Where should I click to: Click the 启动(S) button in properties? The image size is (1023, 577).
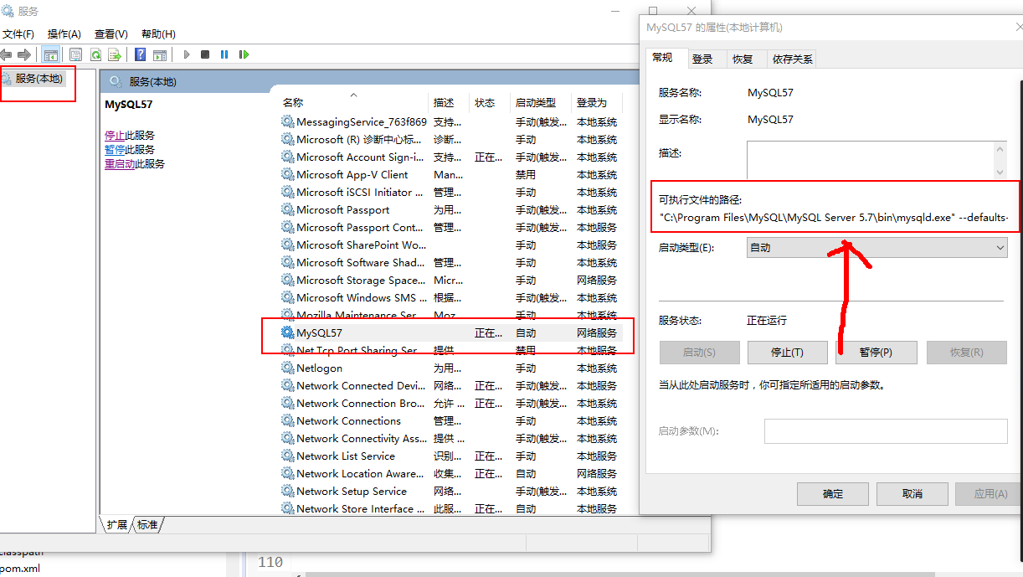pos(699,352)
